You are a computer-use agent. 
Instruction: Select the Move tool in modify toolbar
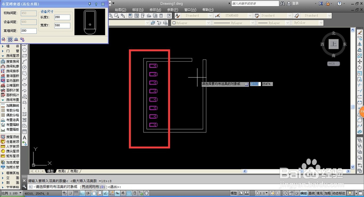coord(360,62)
